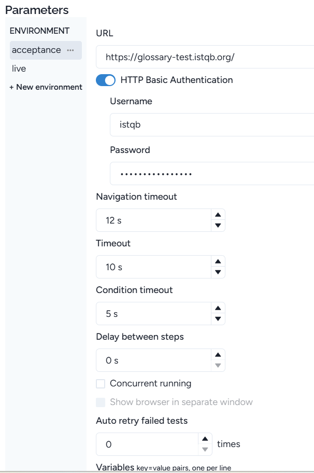Open the acceptance environment options menu
This screenshot has height=473, width=314.
tap(70, 50)
